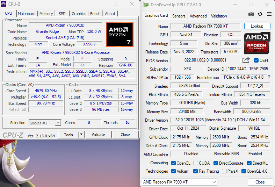Click the Validate button in CPU-Z
275x187 pixels.
[98, 135]
